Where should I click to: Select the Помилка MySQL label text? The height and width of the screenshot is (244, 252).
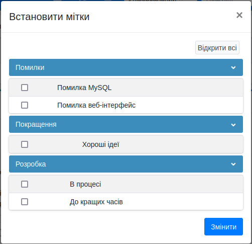84,88
